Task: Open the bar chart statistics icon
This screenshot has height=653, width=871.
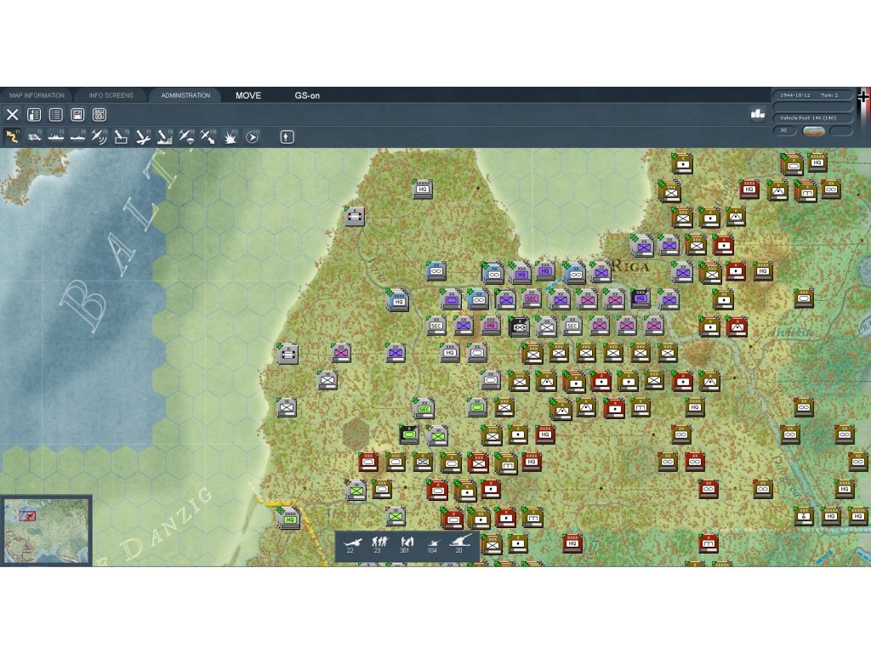Action: [757, 114]
